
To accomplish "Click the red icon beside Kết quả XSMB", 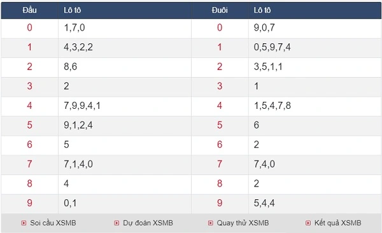I will (x=308, y=223).
